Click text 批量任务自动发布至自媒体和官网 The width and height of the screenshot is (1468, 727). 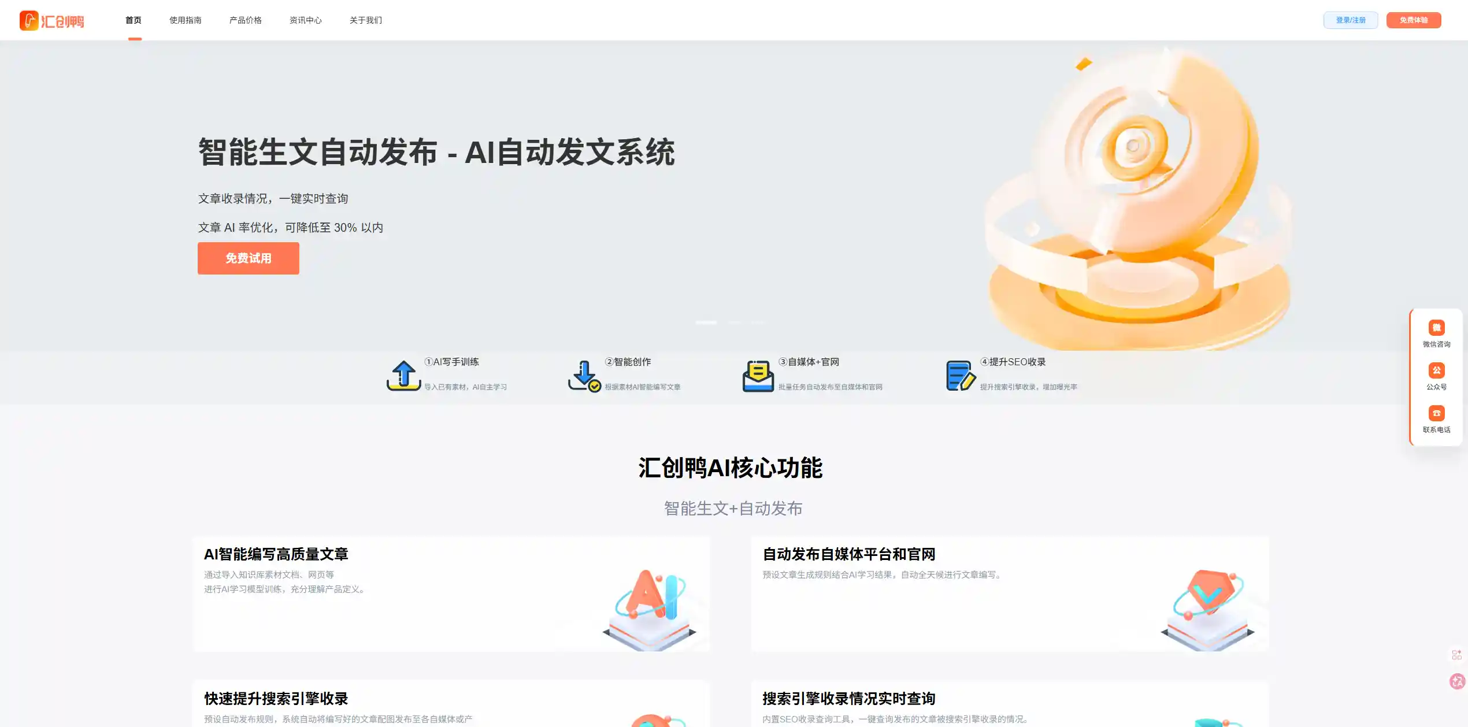point(831,387)
